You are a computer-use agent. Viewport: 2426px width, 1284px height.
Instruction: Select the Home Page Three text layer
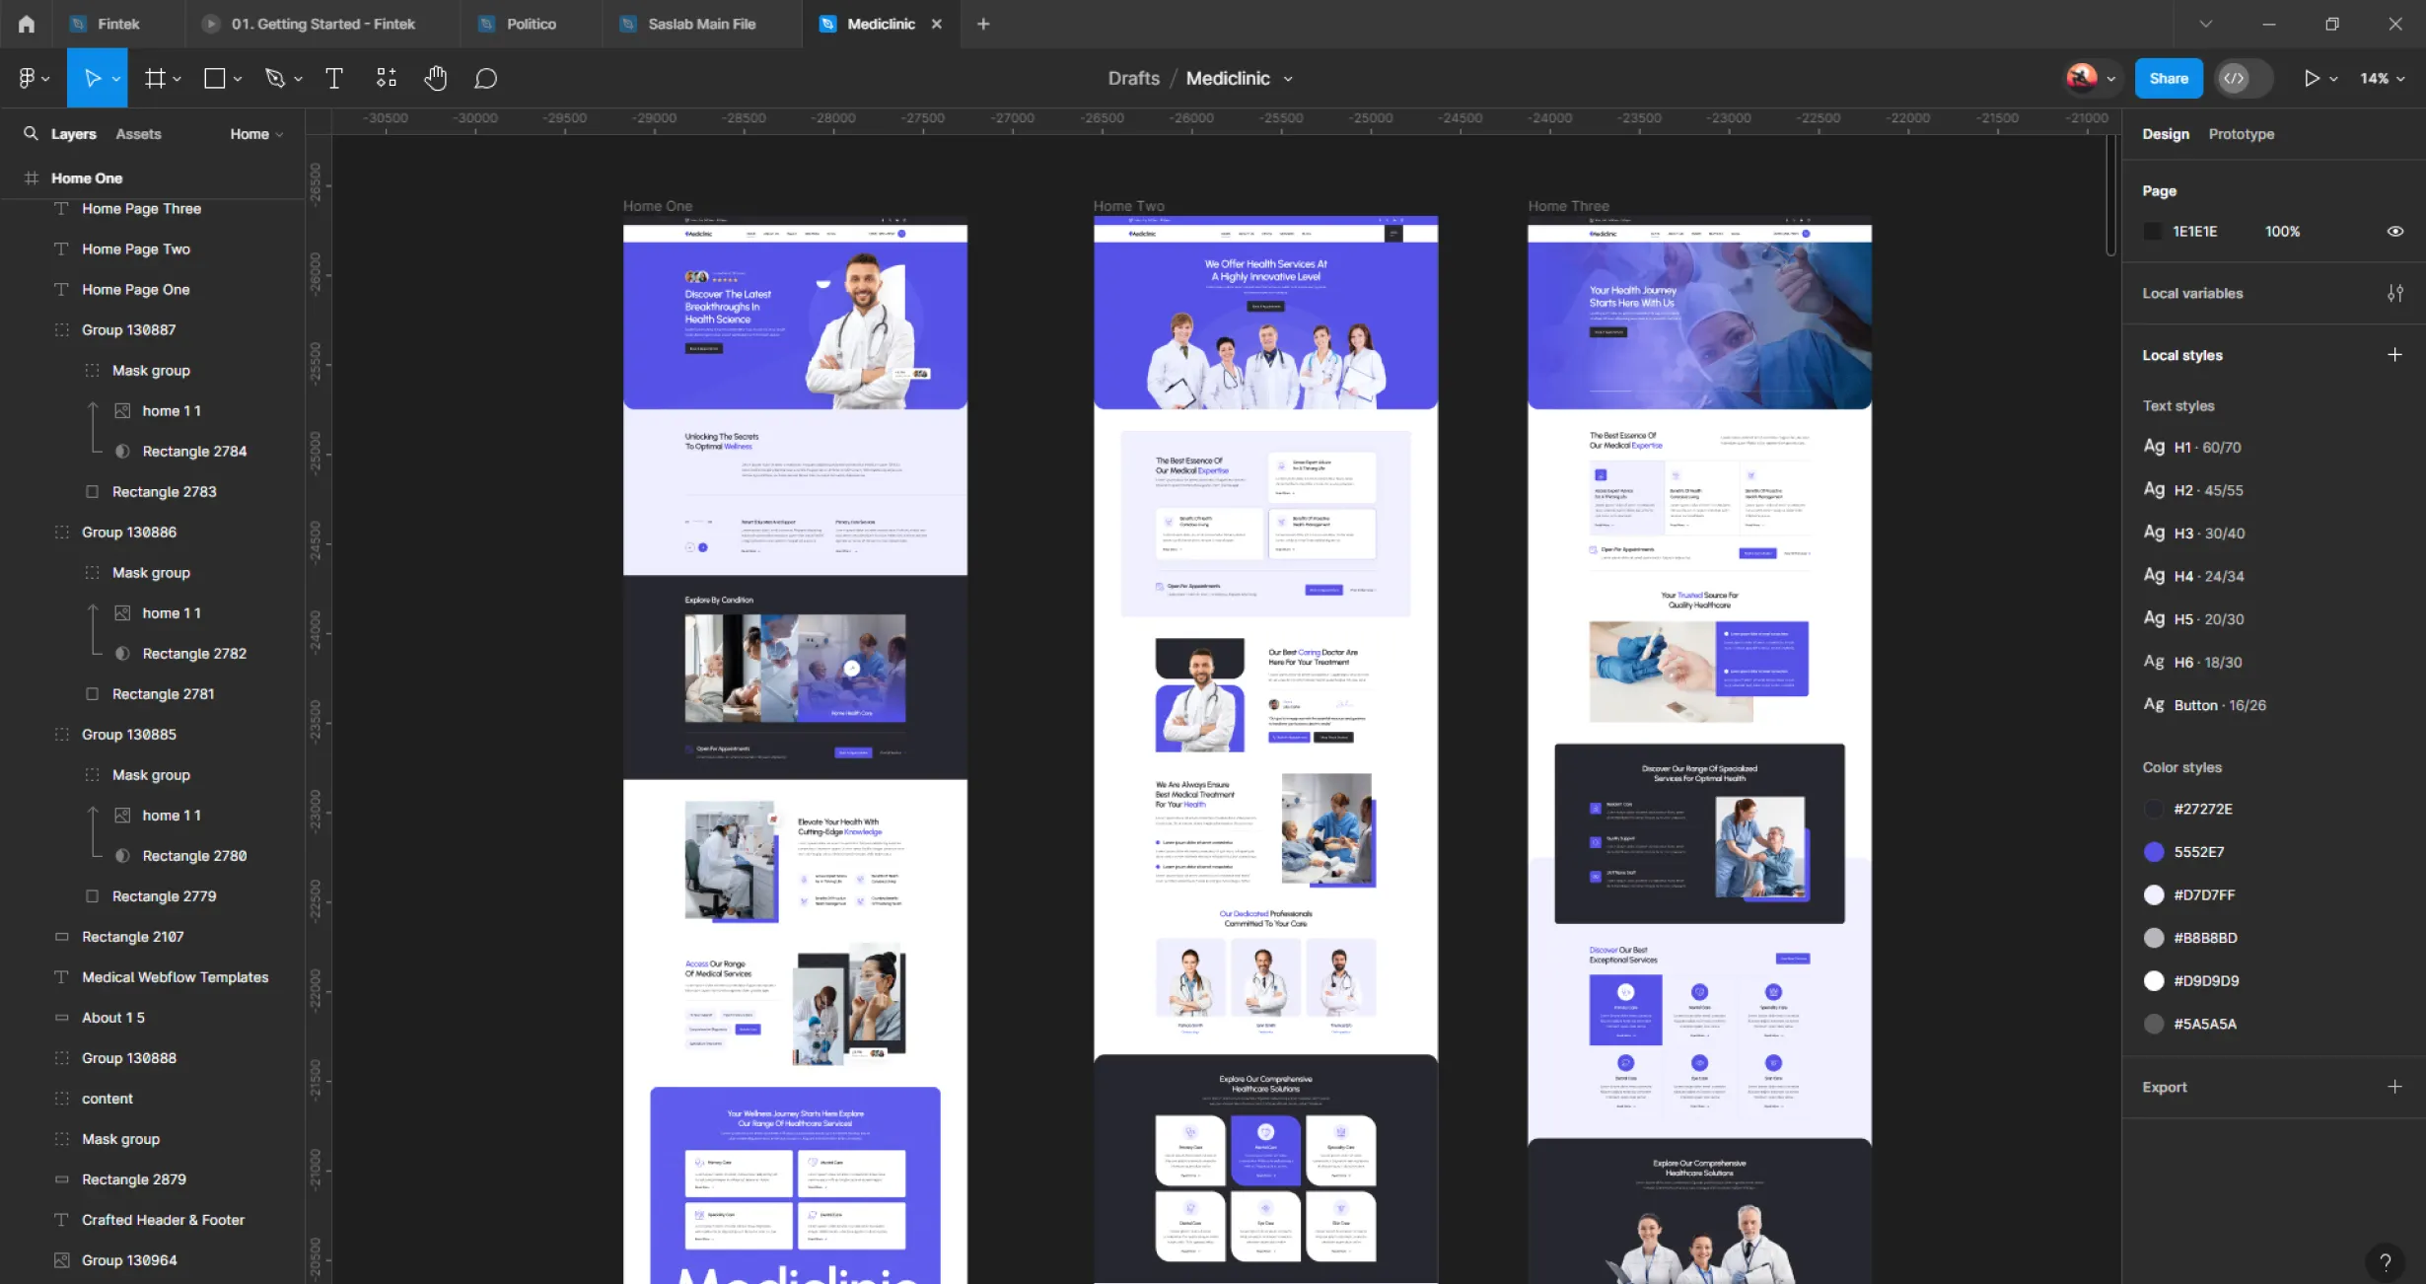coord(141,208)
